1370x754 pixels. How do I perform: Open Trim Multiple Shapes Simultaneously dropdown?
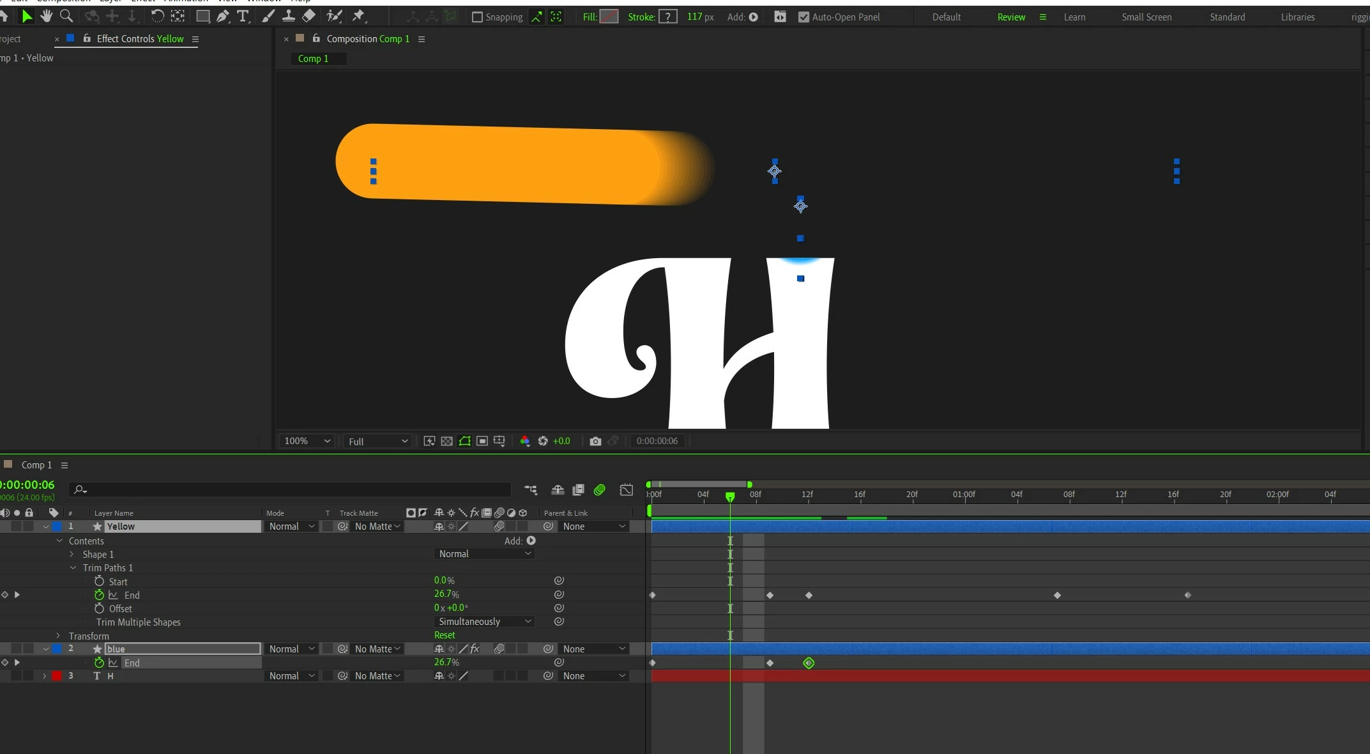[484, 622]
